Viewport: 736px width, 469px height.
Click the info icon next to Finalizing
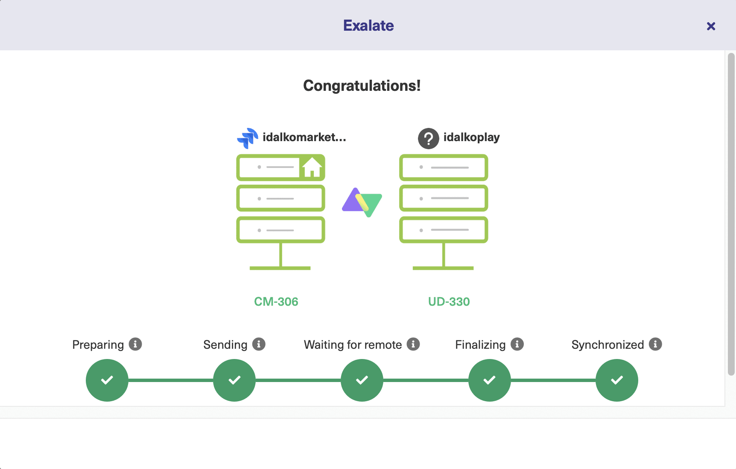(x=517, y=344)
